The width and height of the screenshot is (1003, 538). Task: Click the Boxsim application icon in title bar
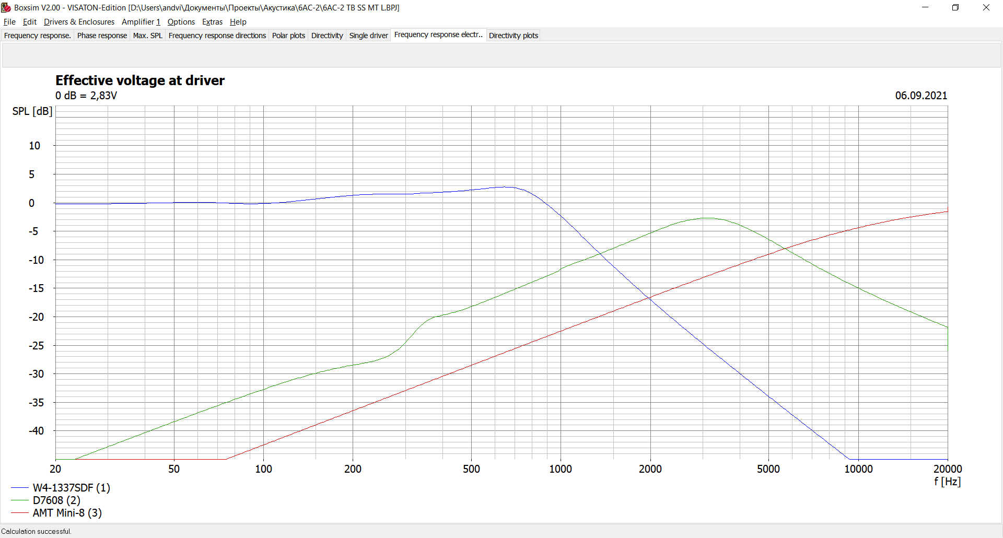(x=6, y=7)
